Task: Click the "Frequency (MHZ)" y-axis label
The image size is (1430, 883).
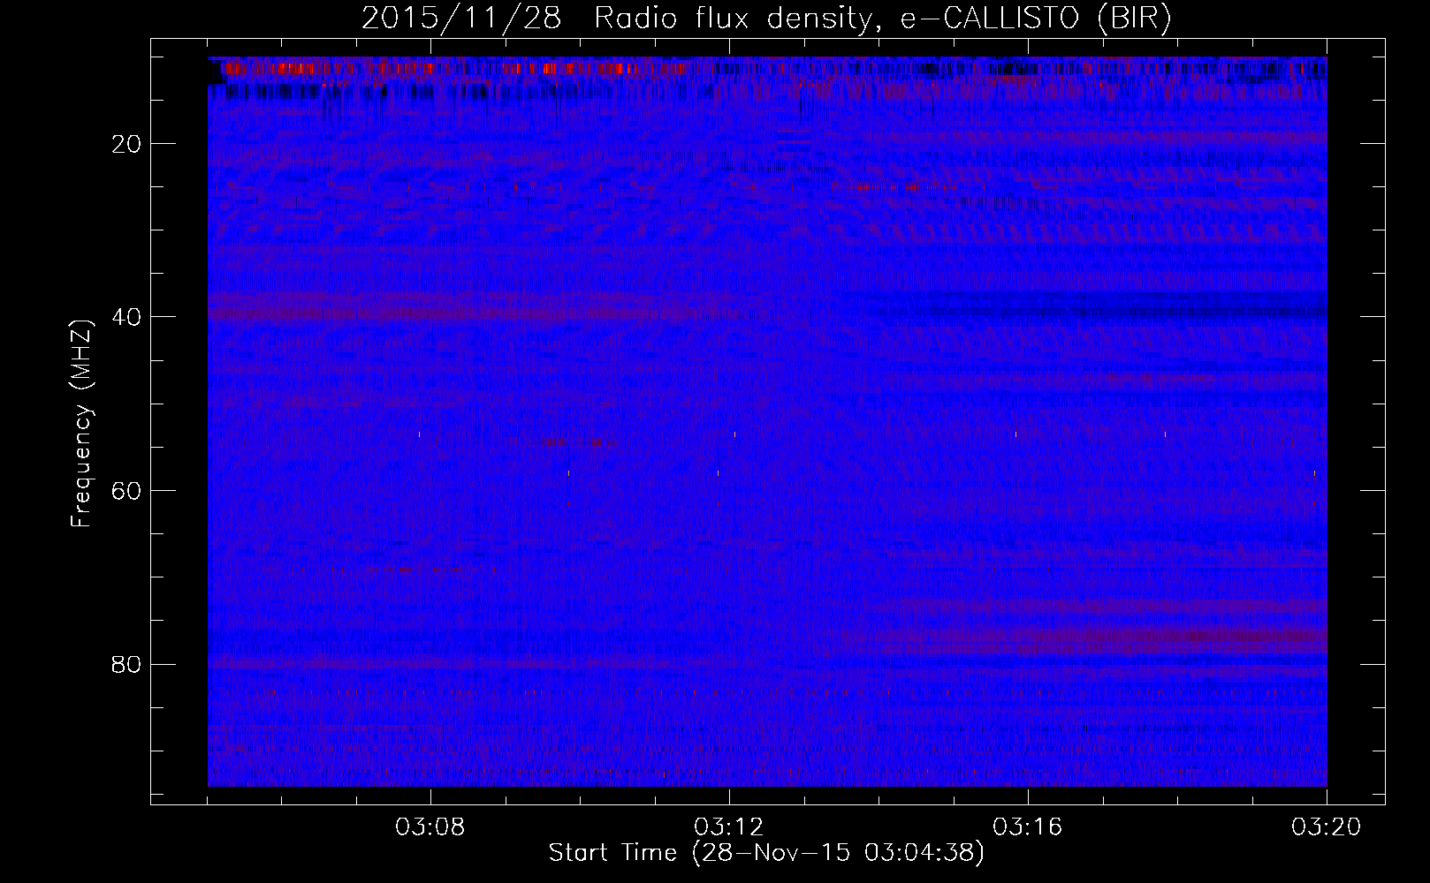Action: click(81, 424)
